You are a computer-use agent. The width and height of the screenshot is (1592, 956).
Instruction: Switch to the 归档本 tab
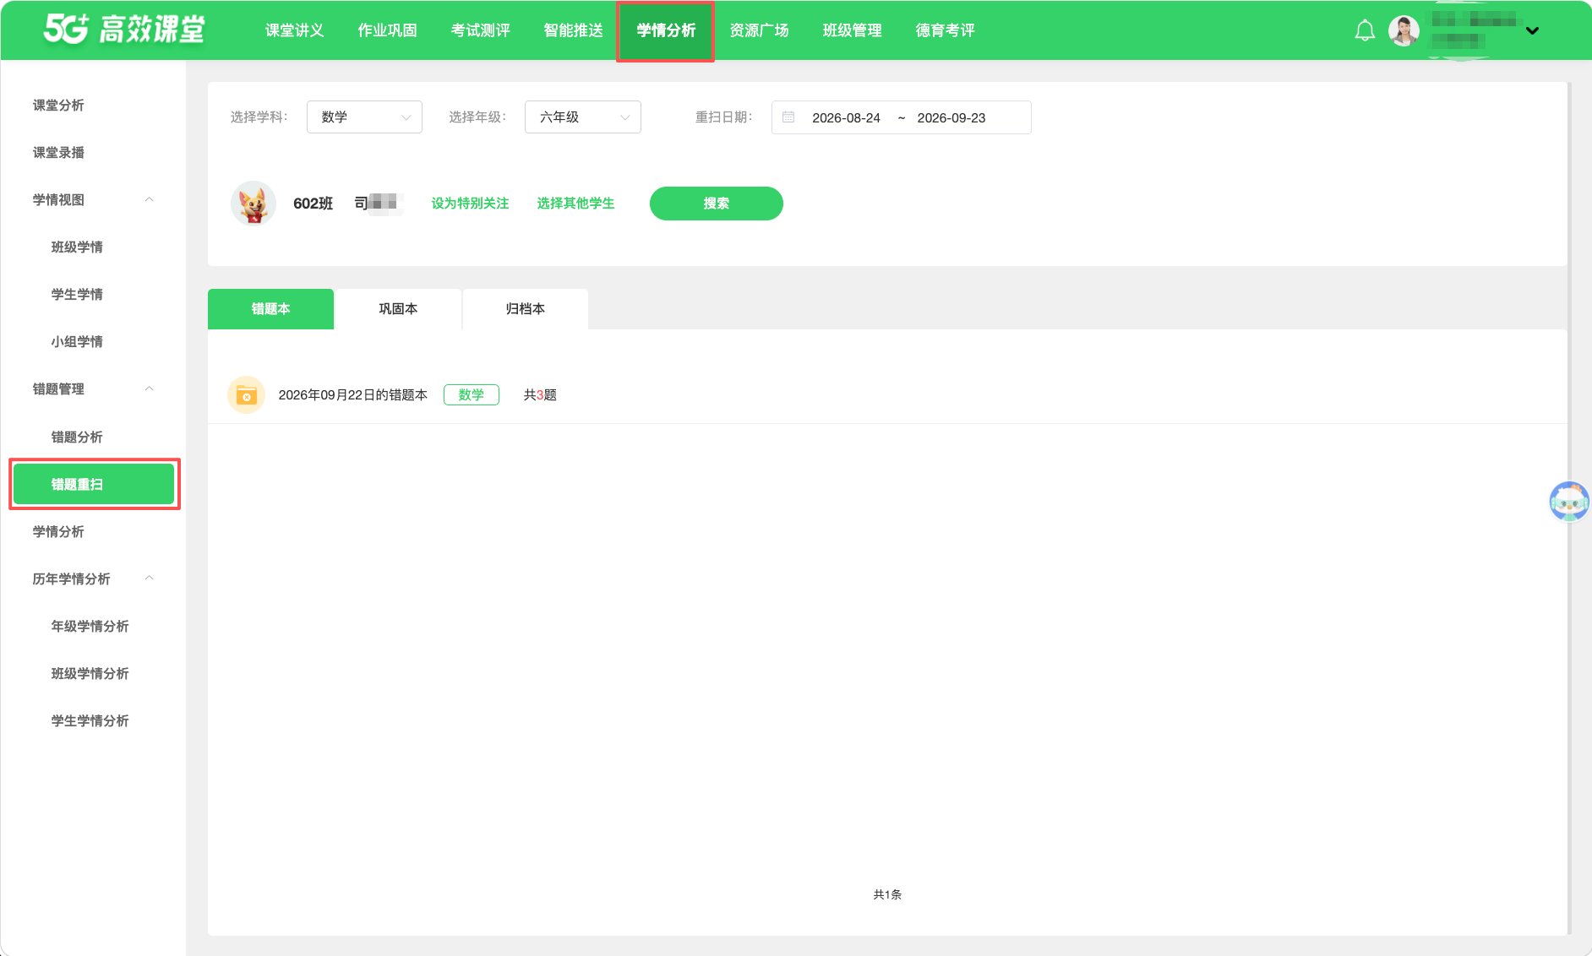point(526,309)
